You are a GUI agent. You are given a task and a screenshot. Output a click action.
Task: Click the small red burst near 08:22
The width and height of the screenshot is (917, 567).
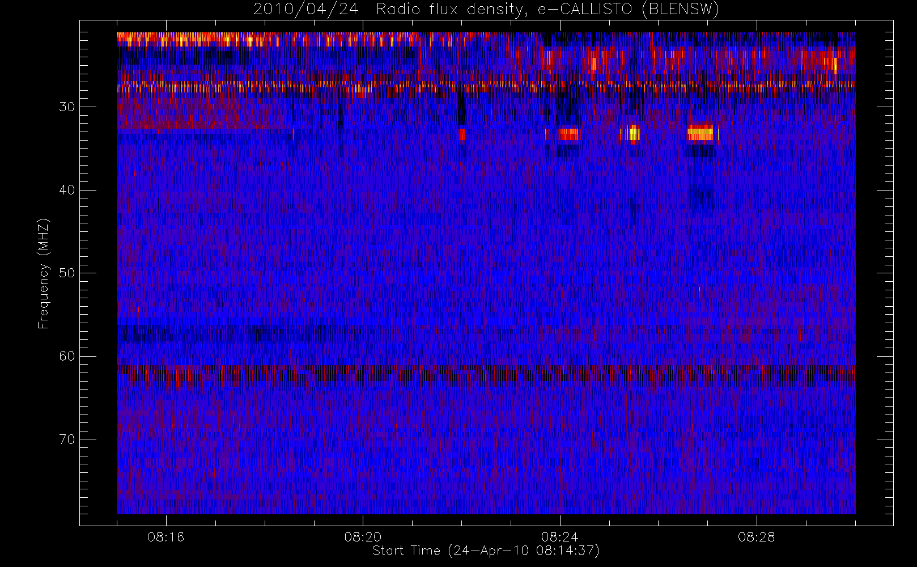tap(462, 134)
